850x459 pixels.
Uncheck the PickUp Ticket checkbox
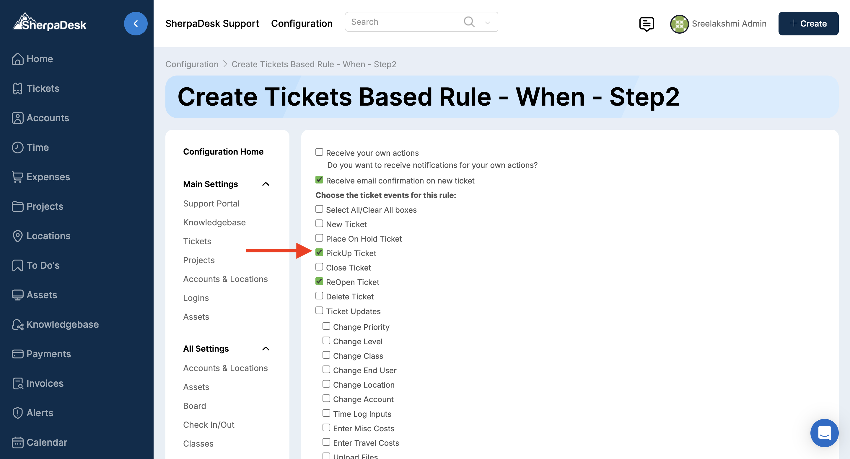click(319, 253)
